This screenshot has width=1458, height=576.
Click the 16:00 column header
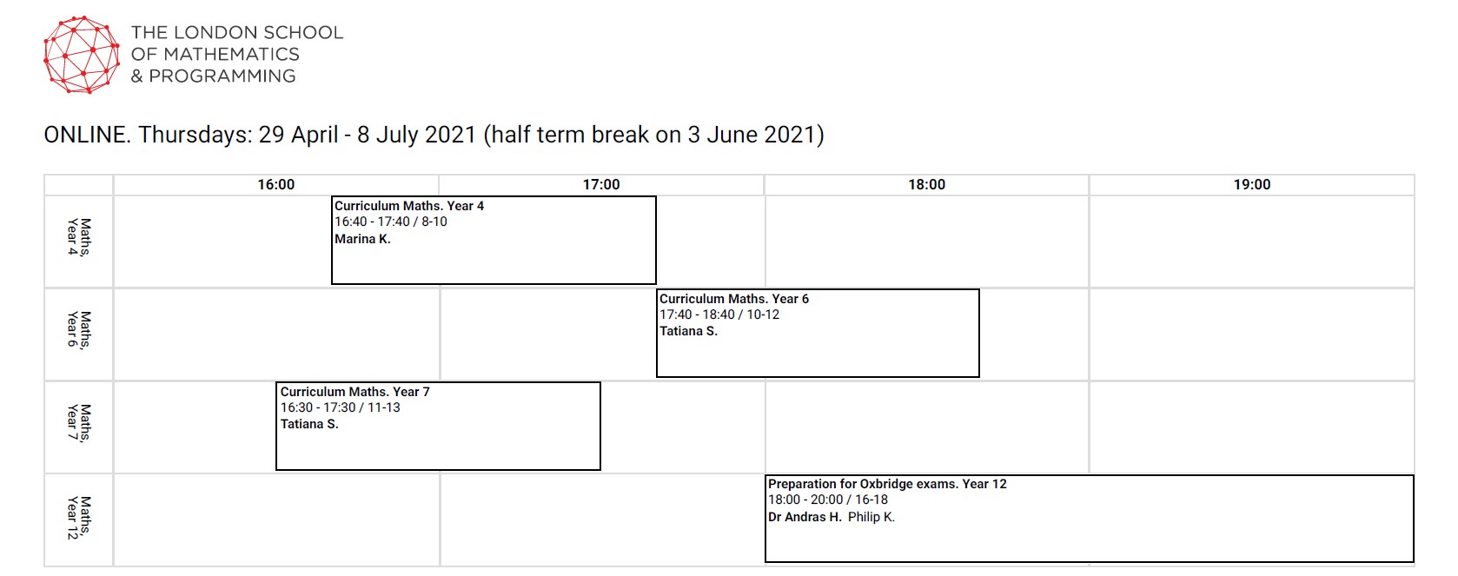click(276, 184)
